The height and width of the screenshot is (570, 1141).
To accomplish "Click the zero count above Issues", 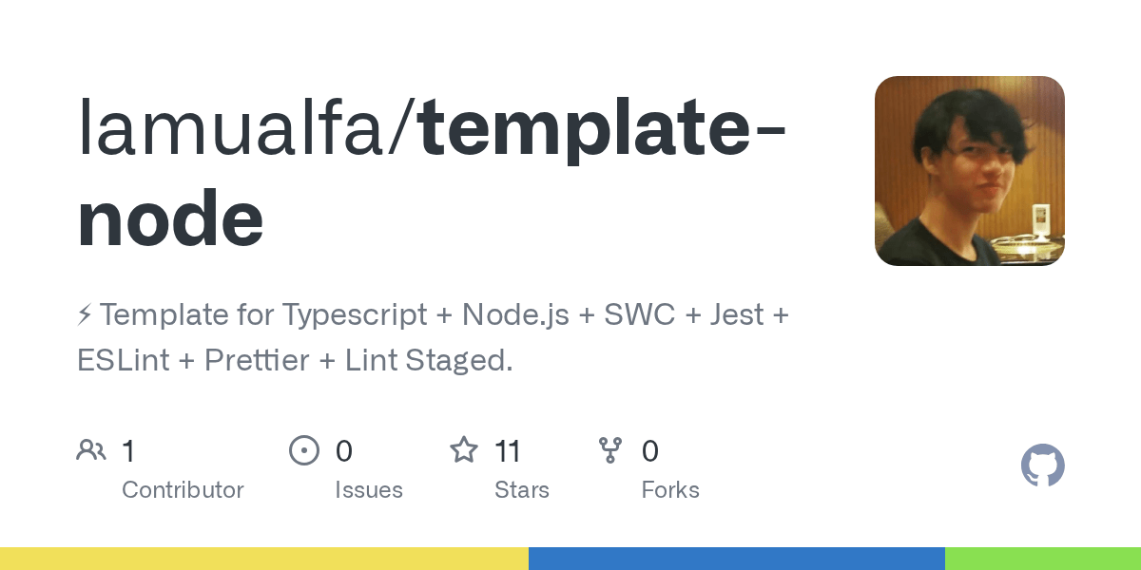I will point(344,450).
